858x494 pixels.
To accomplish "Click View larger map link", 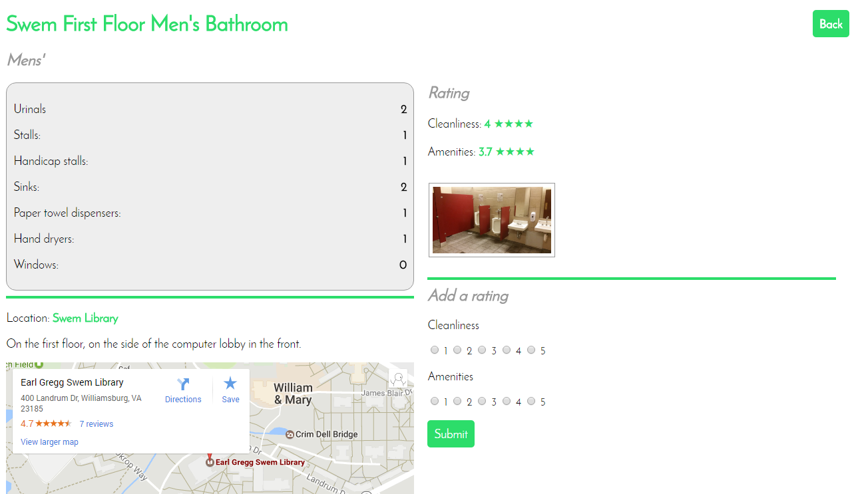I will pos(49,442).
